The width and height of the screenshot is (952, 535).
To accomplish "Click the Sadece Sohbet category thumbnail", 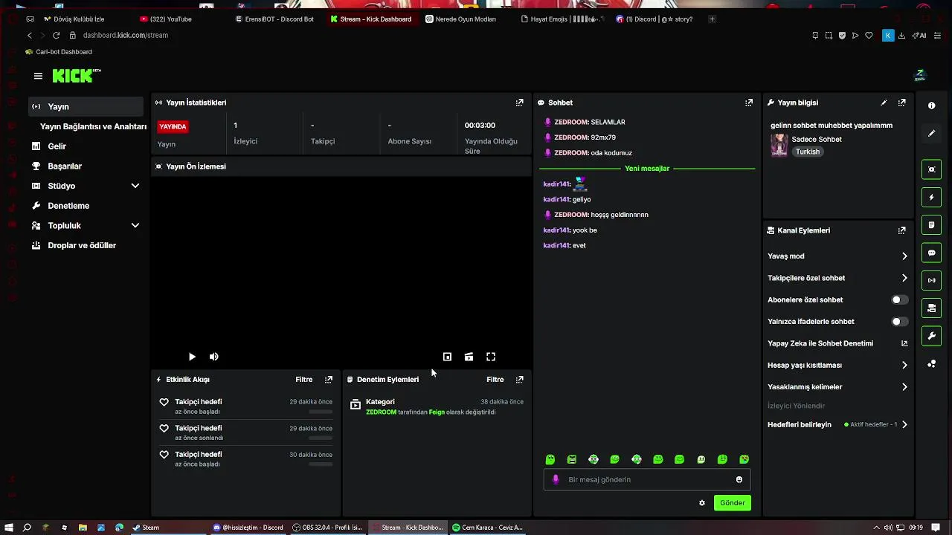I will (779, 145).
